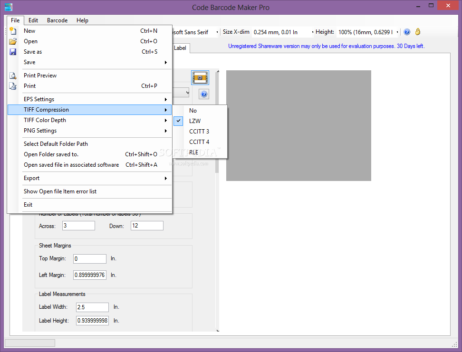Viewport: 462px width, 352px height.
Task: Click the help icon in the top toolbar
Action: coord(407,32)
